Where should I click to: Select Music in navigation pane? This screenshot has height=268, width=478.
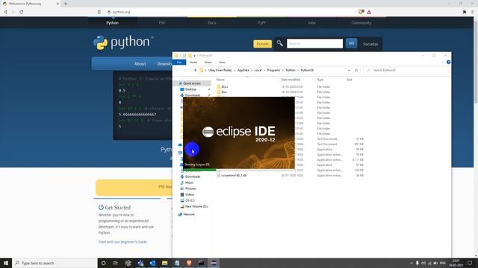189,182
